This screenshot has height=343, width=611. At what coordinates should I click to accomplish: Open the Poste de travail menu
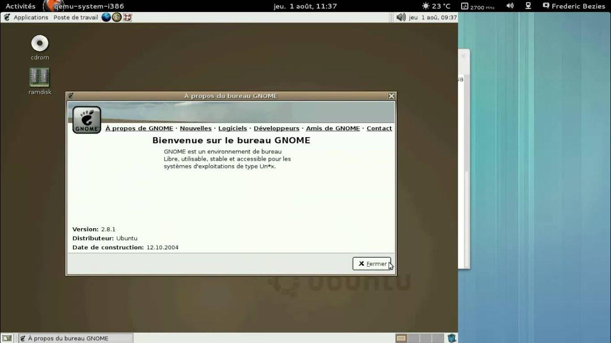75,17
